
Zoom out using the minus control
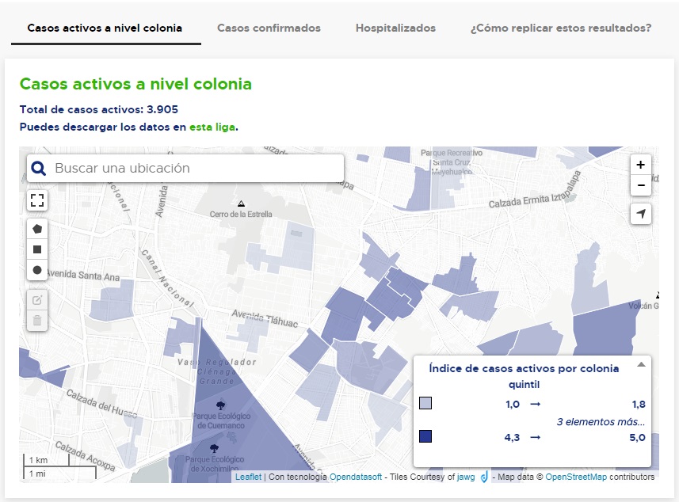pos(640,185)
